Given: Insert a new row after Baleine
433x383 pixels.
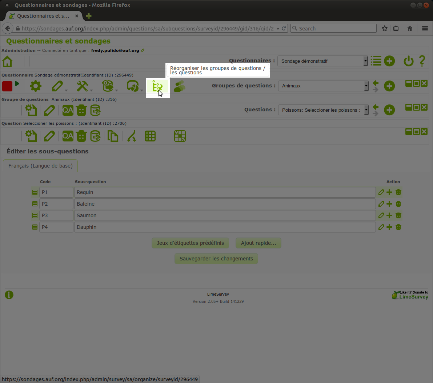Looking at the screenshot, I should click(389, 204).
